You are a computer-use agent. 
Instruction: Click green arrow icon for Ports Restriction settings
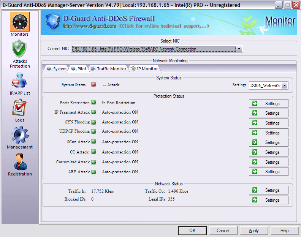[x=255, y=103]
